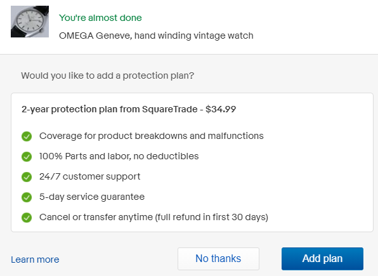
Task: Click the checkmark icon beside 24/7 customer support
Action: tap(27, 177)
